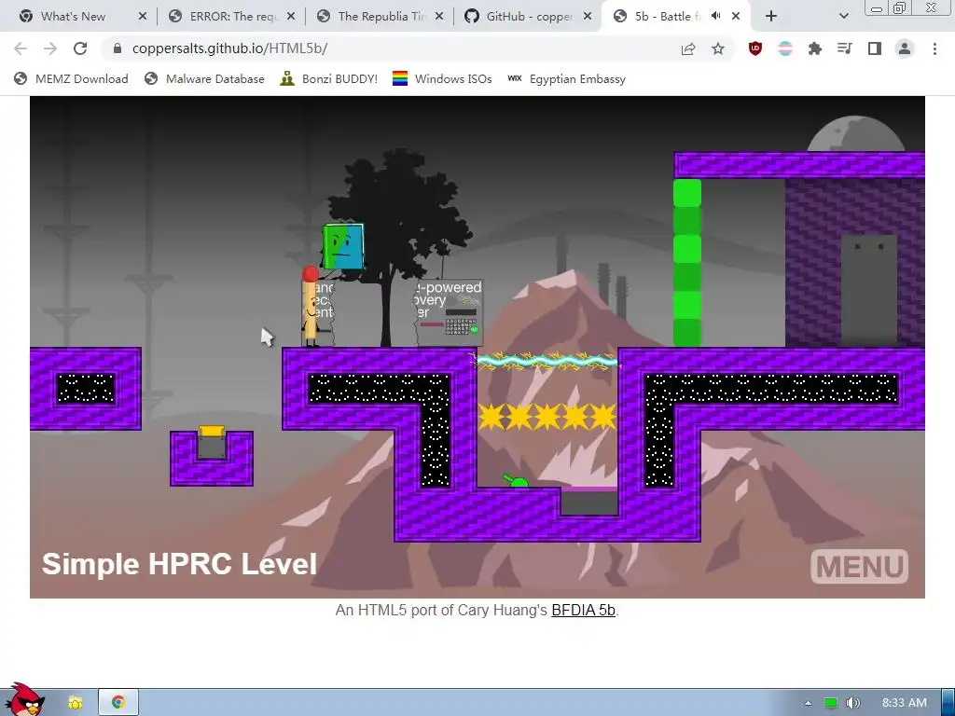
Task: Open a new tab with the plus button
Action: point(771,17)
